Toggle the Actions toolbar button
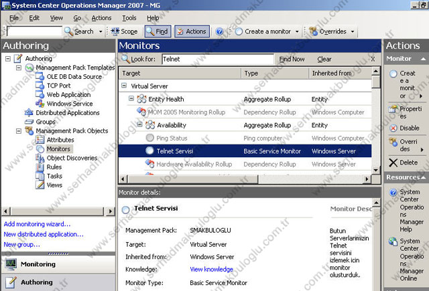The image size is (429, 291). (x=192, y=31)
